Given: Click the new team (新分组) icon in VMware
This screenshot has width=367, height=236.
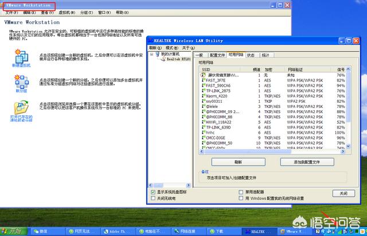Looking at the screenshot, I should click(x=21, y=82).
